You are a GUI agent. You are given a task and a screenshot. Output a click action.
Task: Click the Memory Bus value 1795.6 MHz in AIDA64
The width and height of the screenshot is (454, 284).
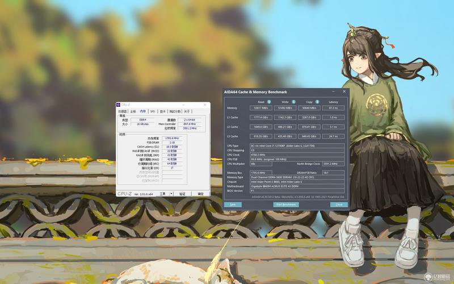(261, 173)
